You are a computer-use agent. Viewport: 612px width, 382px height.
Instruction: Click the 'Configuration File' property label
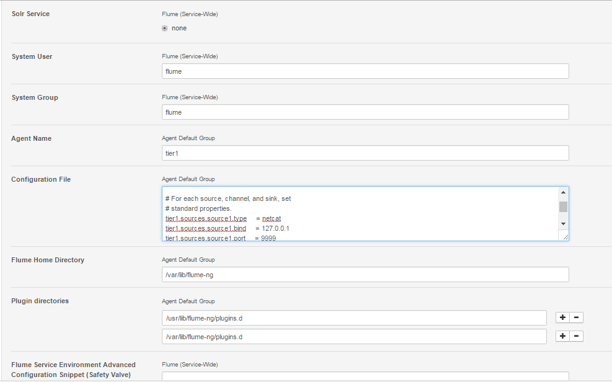pos(41,179)
